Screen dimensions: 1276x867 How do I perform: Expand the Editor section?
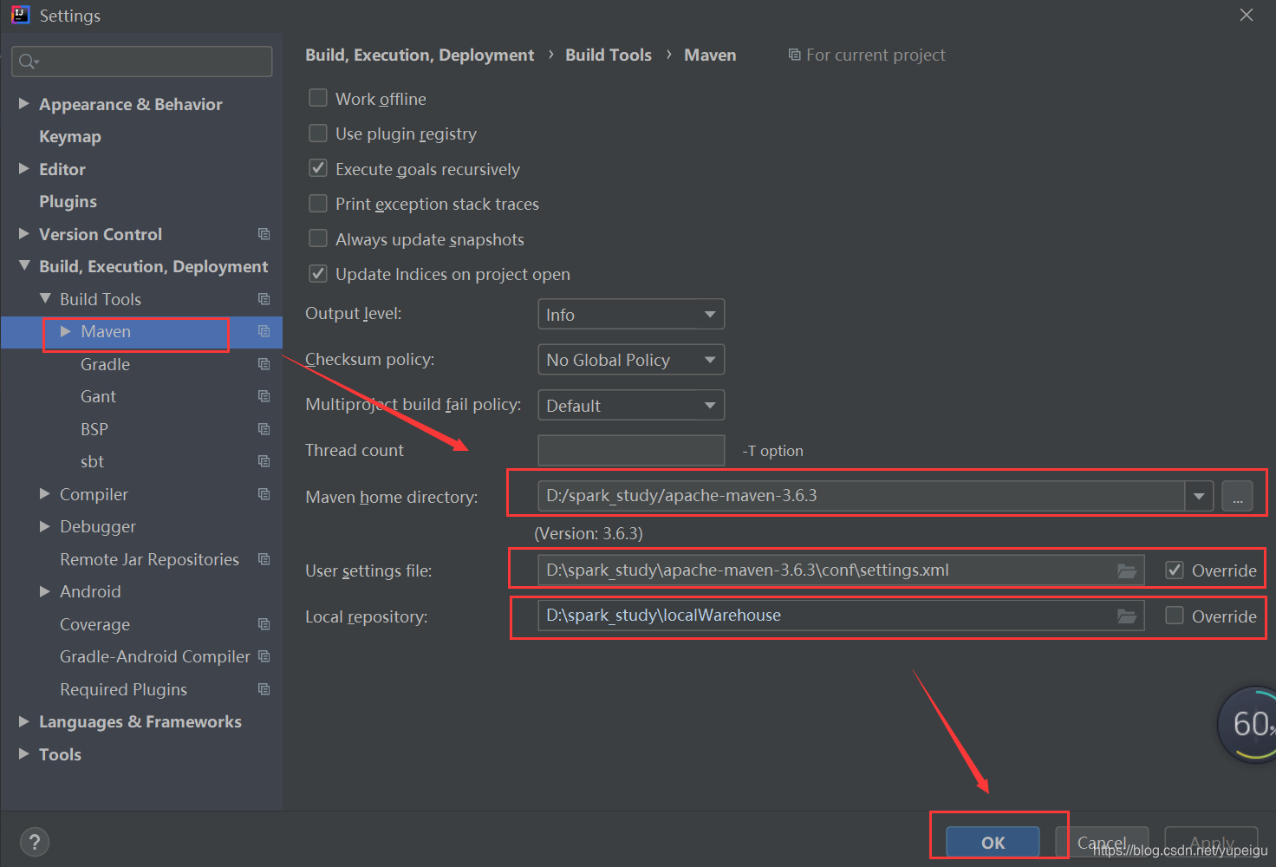[24, 169]
